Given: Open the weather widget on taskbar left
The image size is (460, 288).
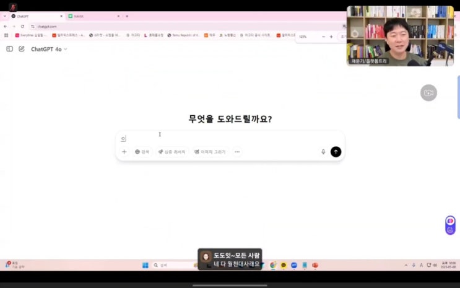Looking at the screenshot, I should pos(15,265).
